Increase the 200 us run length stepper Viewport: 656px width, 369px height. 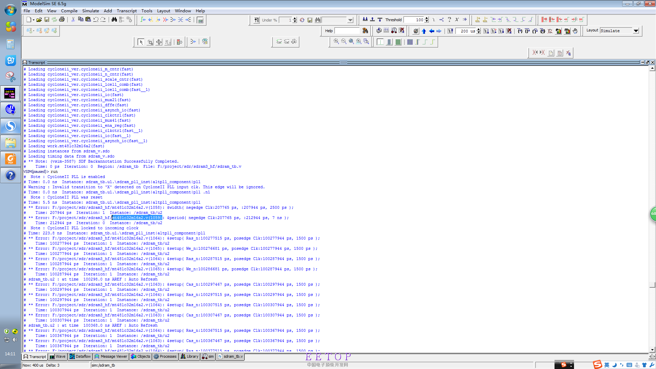[479, 29]
